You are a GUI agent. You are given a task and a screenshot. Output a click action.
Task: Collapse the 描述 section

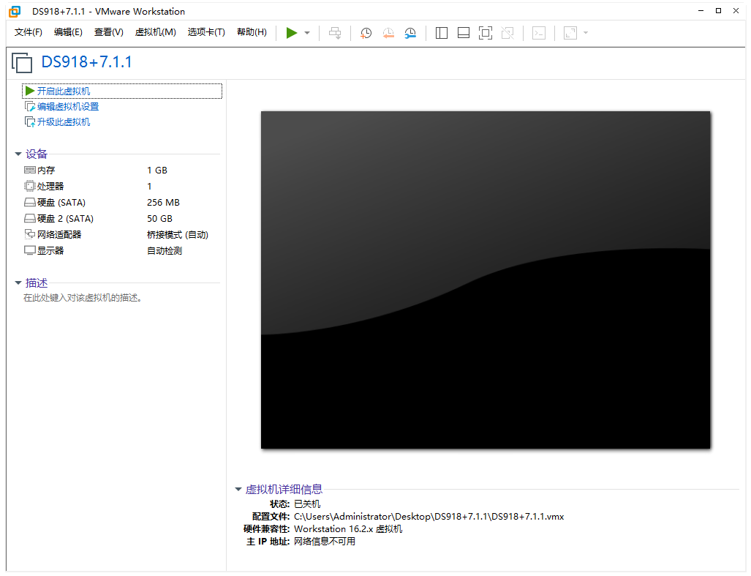click(x=18, y=283)
